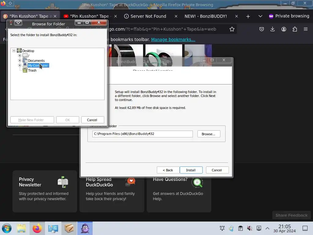This screenshot has width=313, height=235.
Task: Open the package box taskbar icon
Action: 69,228
